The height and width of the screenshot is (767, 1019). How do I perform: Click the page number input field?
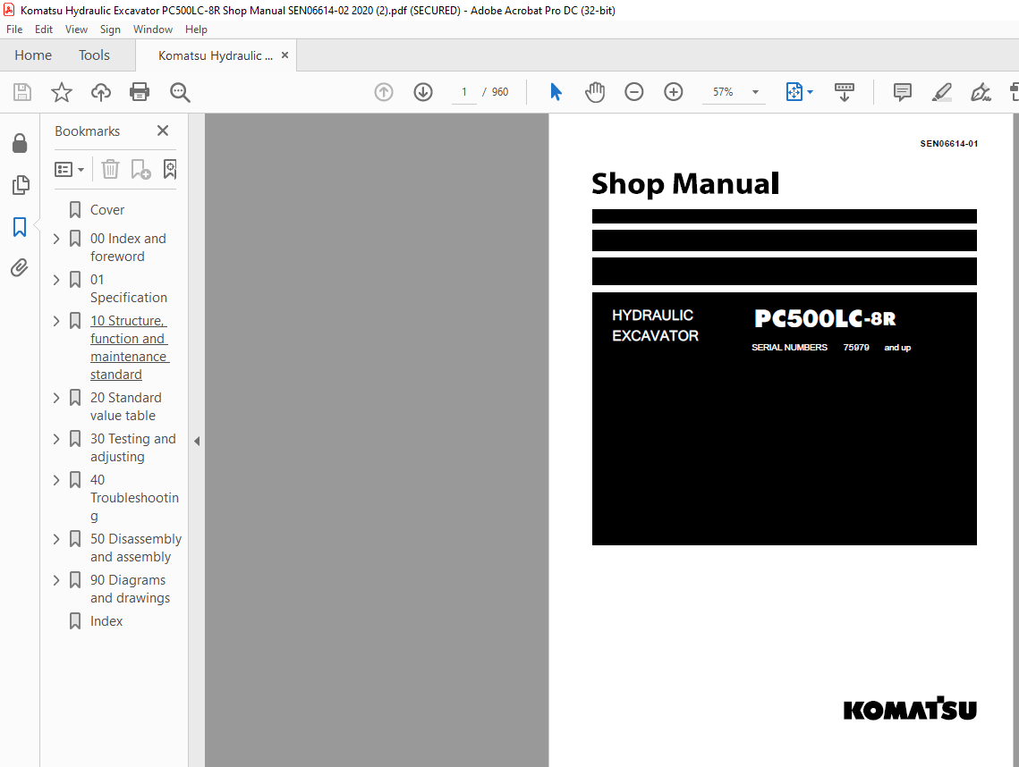click(464, 92)
